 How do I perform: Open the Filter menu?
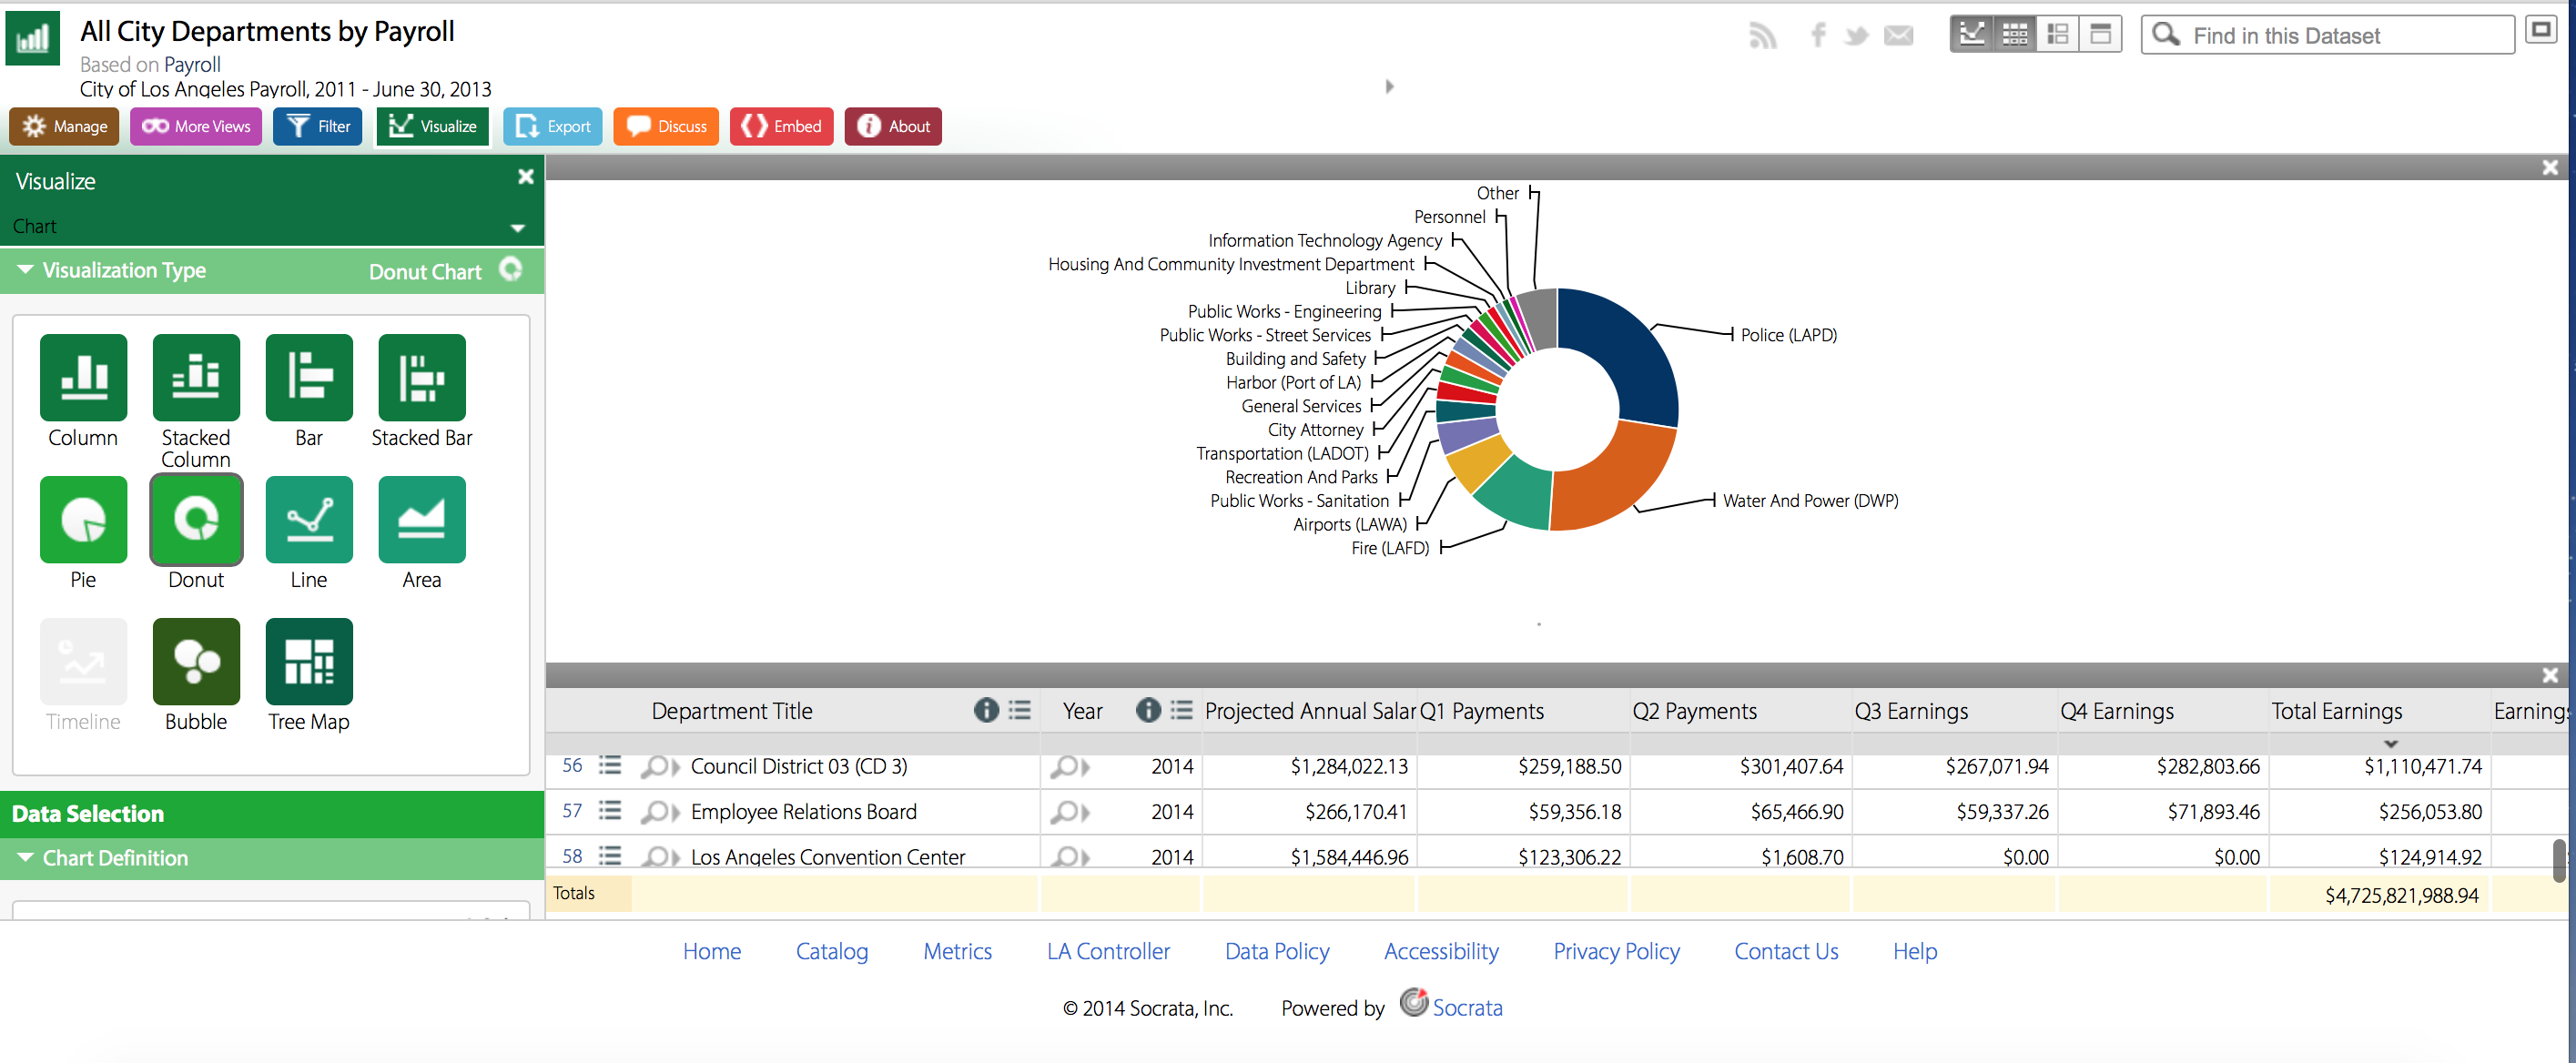(318, 126)
